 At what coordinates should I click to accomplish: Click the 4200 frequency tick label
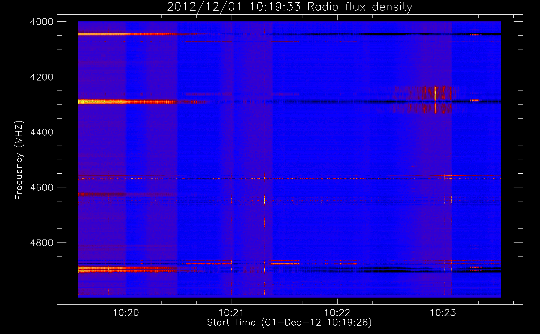[42, 77]
